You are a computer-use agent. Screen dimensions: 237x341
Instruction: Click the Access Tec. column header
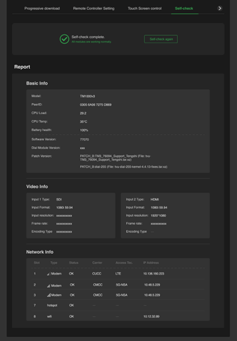pyautogui.click(x=124, y=262)
